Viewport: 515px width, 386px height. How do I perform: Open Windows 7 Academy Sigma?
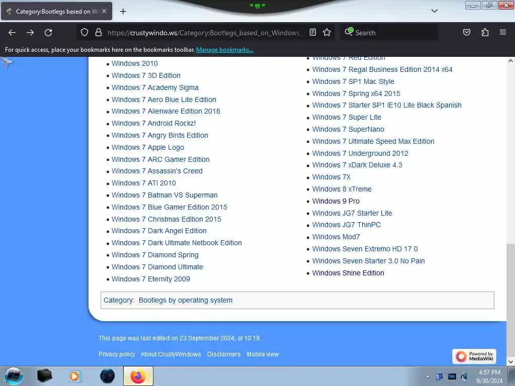155,87
